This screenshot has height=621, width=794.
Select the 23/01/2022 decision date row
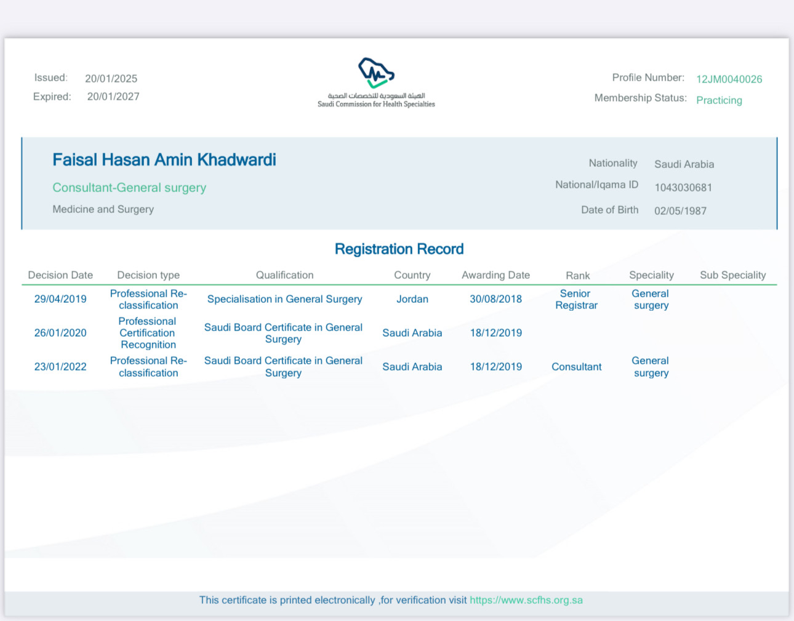60,367
